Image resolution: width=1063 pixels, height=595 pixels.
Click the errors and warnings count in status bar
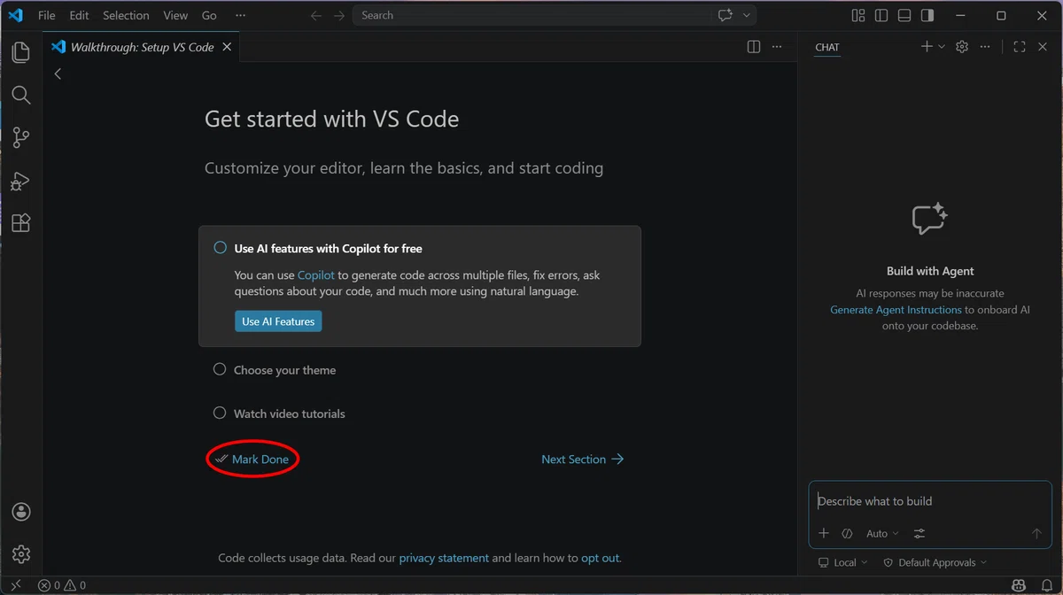pyautogui.click(x=62, y=585)
